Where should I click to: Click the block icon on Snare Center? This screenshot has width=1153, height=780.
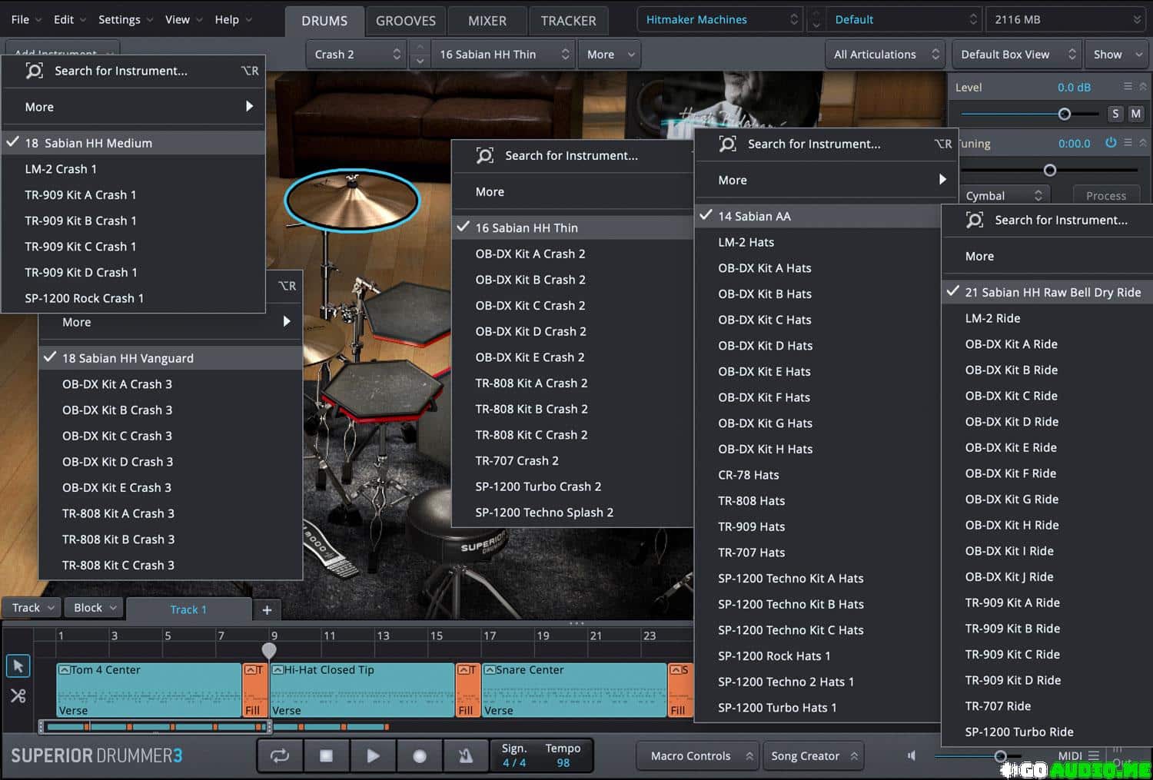point(490,670)
